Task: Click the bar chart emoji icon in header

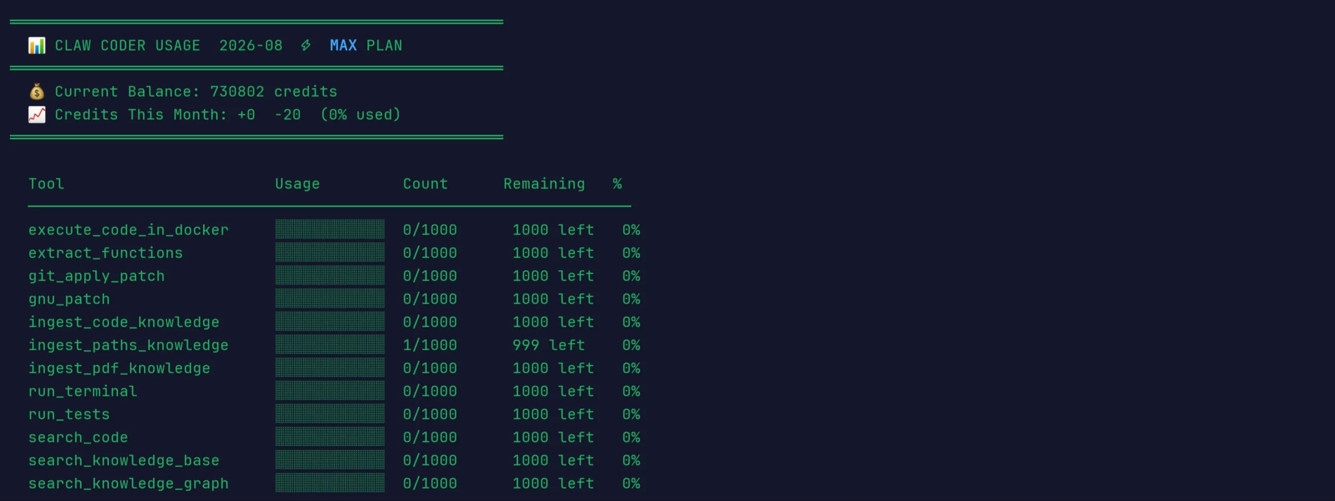Action: tap(37, 46)
